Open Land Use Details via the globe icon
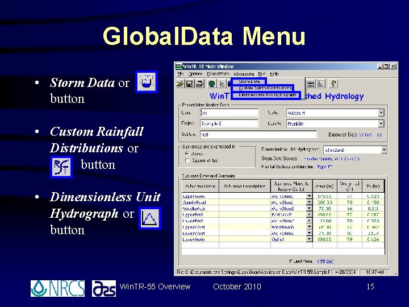 (x=212, y=84)
